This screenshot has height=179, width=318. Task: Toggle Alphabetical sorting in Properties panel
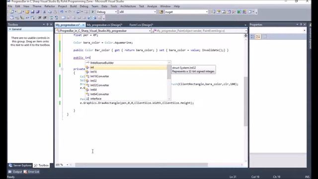(x=258, y=36)
